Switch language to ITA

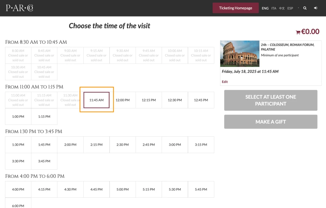(274, 8)
